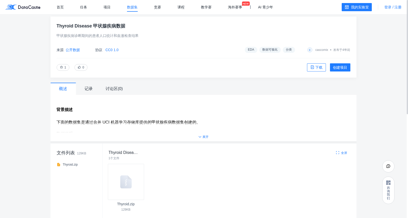Download the dataset with 下载 button
The width and height of the screenshot is (408, 218).
(x=316, y=67)
